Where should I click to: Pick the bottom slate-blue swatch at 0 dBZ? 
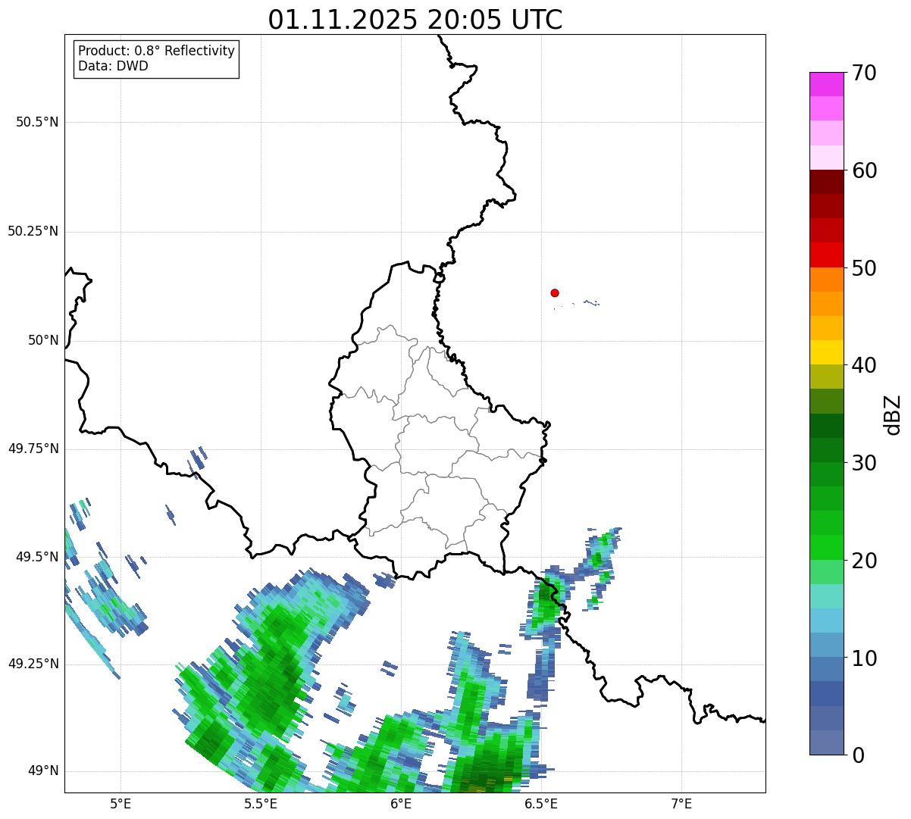(x=826, y=742)
